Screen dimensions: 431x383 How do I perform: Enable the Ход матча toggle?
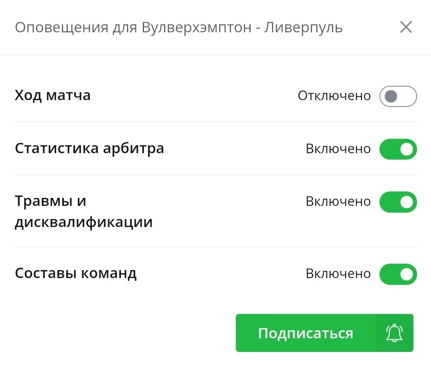pyautogui.click(x=398, y=96)
